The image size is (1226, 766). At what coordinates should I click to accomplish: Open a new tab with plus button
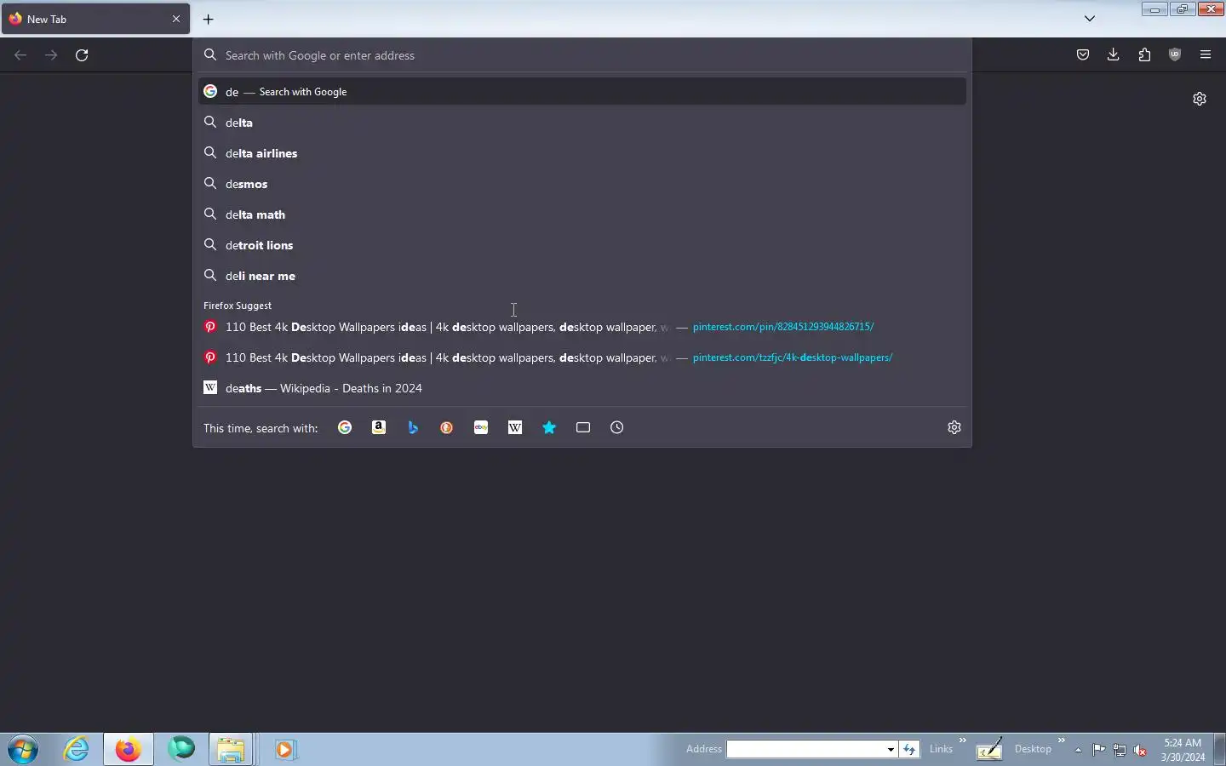[209, 19]
